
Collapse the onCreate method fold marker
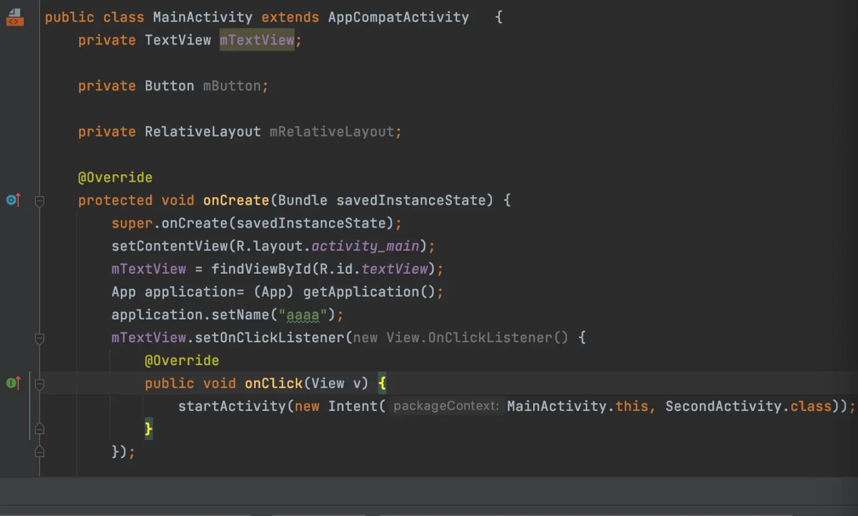(39, 201)
